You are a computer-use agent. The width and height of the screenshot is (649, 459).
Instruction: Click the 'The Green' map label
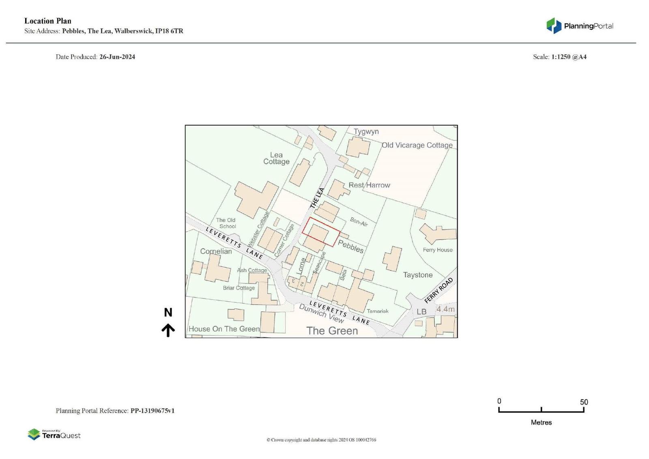point(332,331)
